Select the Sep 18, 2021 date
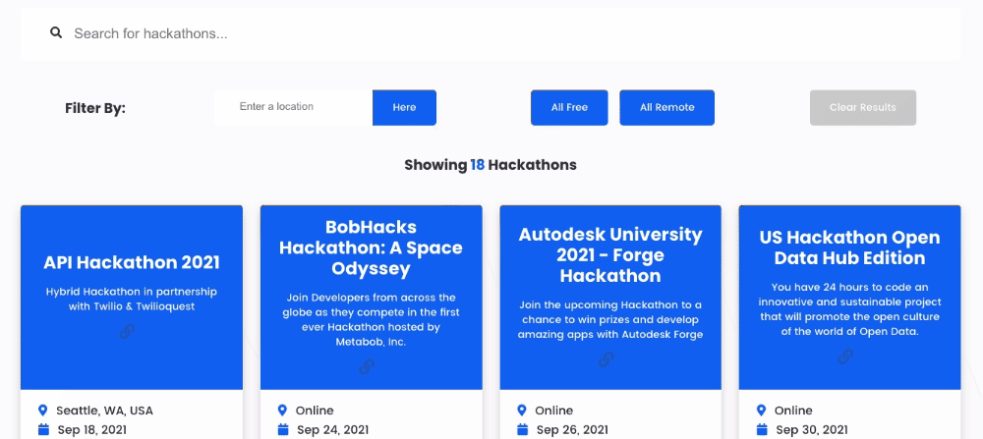Screen dimensions: 983x439 pyautogui.click(x=92, y=430)
